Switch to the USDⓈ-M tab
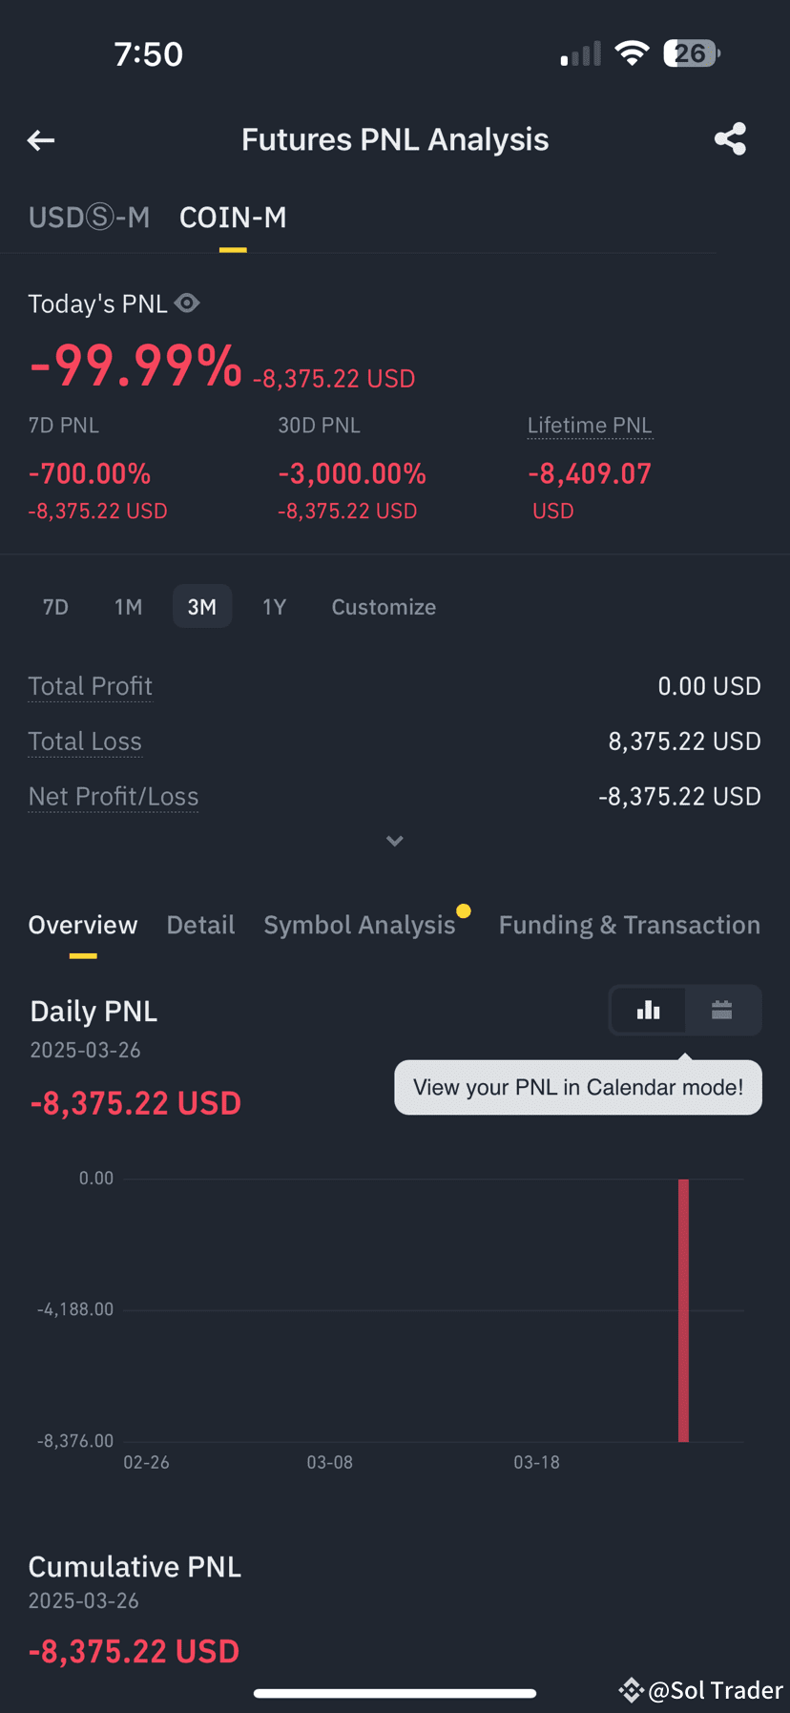Viewport: 790px width, 1713px height. coord(89,218)
